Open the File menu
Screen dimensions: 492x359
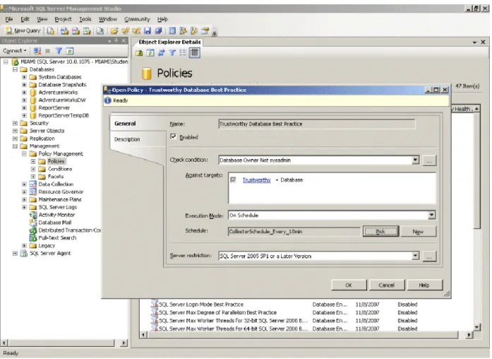pyautogui.click(x=9, y=19)
